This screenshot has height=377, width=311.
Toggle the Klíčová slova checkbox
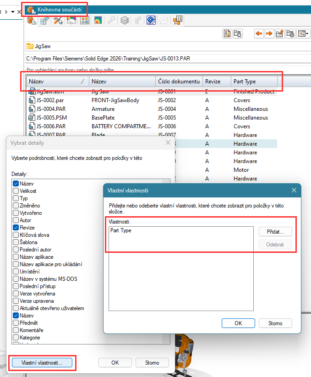[x=16, y=235]
